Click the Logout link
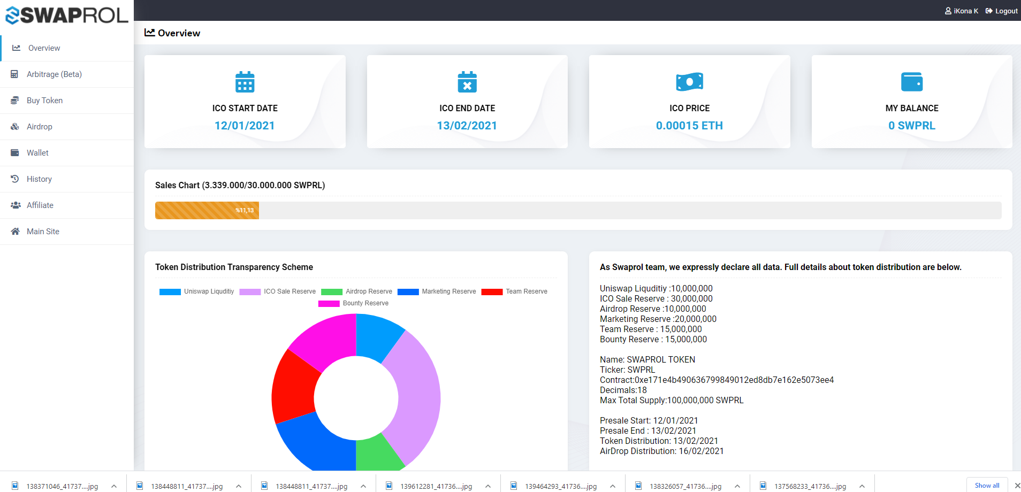The height and width of the screenshot is (492, 1021). coord(1002,11)
